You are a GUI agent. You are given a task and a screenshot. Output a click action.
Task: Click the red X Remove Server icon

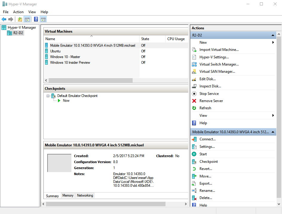(194, 101)
